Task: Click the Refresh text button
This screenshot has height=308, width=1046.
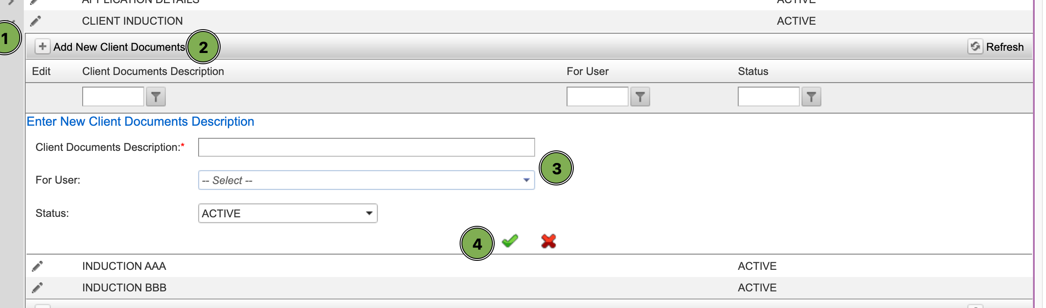Action: 1005,47
